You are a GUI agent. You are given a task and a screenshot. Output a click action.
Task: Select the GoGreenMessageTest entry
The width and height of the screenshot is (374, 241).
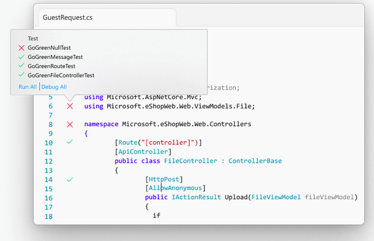[55, 57]
